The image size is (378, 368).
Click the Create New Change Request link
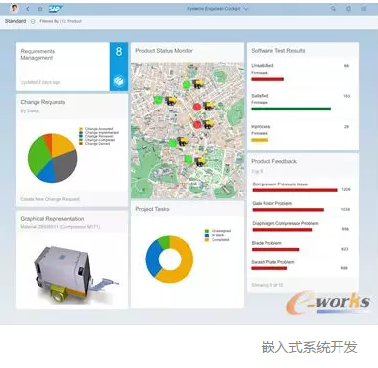49,199
